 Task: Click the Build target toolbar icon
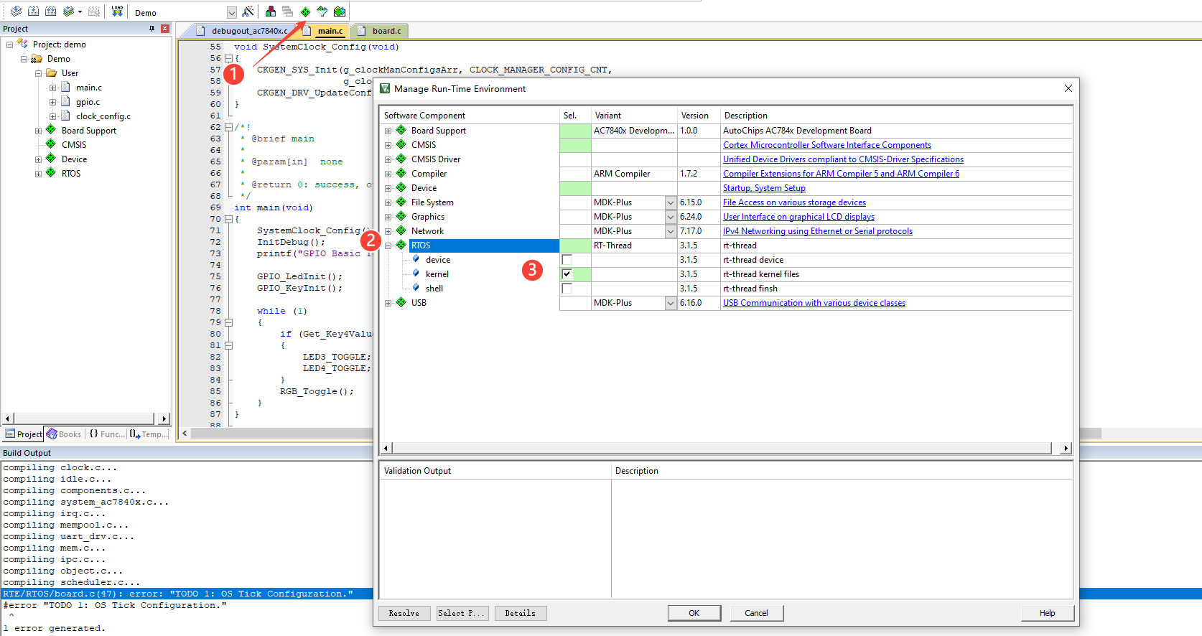pos(33,11)
